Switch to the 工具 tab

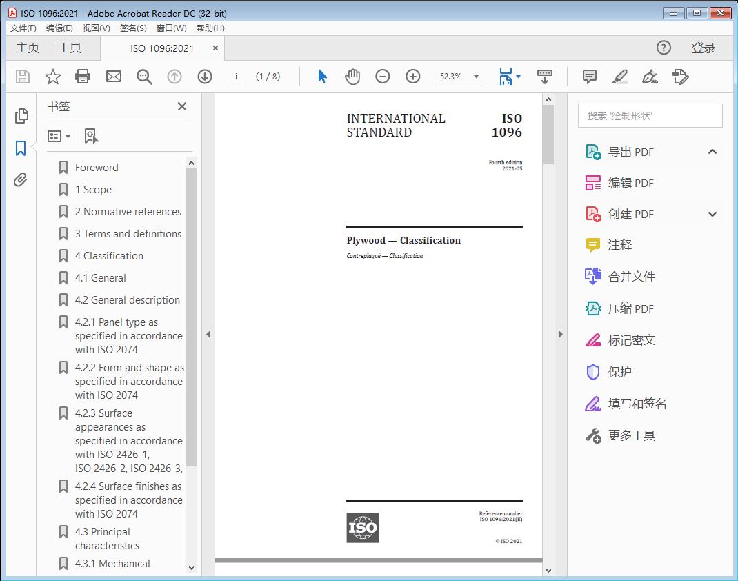click(x=70, y=48)
